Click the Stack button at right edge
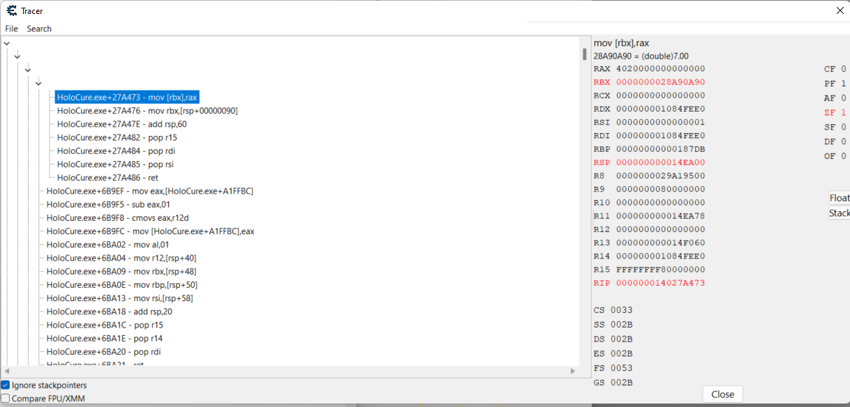 (x=839, y=213)
